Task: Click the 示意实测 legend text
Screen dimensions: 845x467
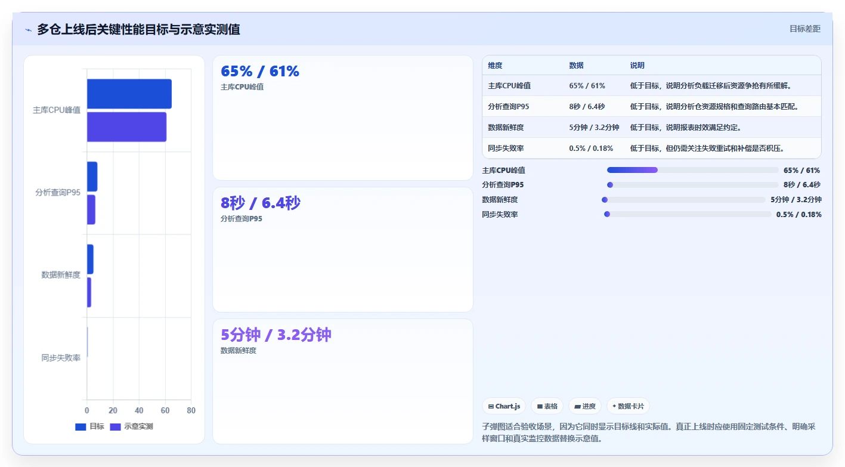Action: [x=138, y=427]
